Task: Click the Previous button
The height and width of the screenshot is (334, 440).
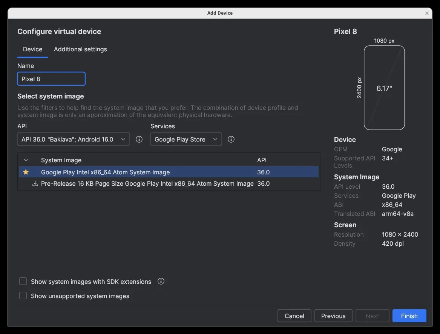Action: coord(333,316)
